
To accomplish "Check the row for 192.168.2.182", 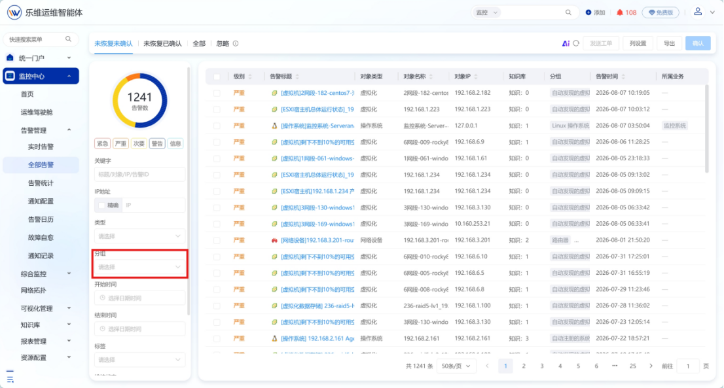I will (217, 93).
